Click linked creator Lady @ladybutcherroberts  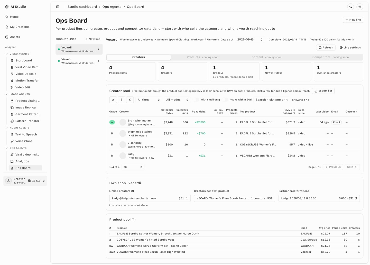pyautogui.click(x=150, y=198)
